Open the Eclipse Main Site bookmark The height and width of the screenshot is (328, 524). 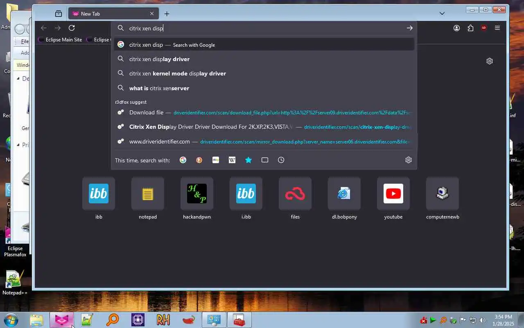point(60,40)
